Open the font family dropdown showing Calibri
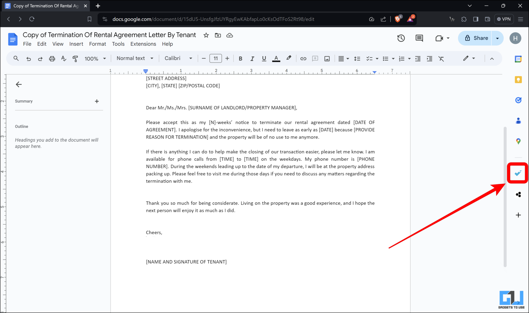 (178, 58)
